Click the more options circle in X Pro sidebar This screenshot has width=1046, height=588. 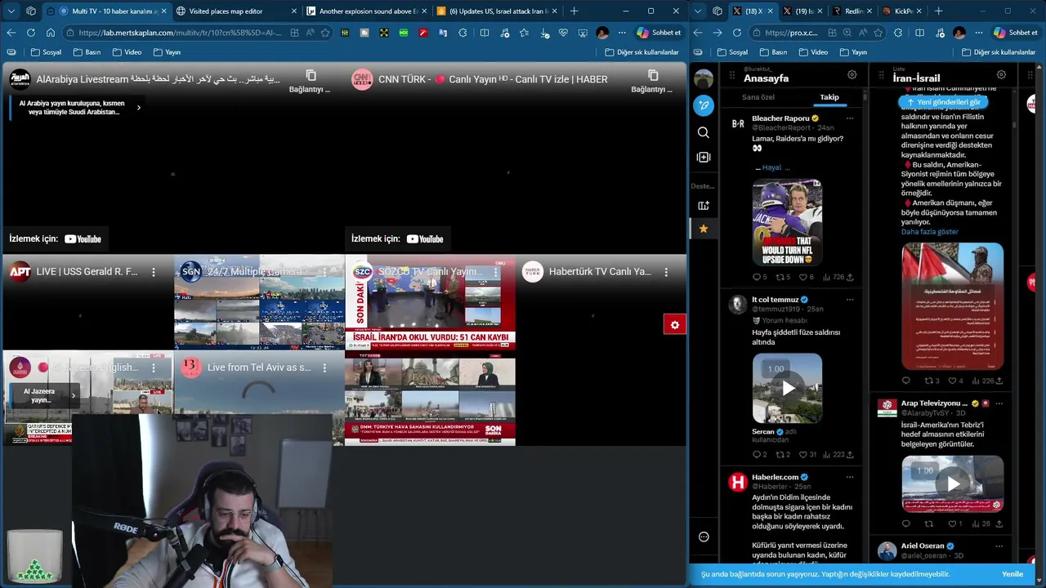704,537
